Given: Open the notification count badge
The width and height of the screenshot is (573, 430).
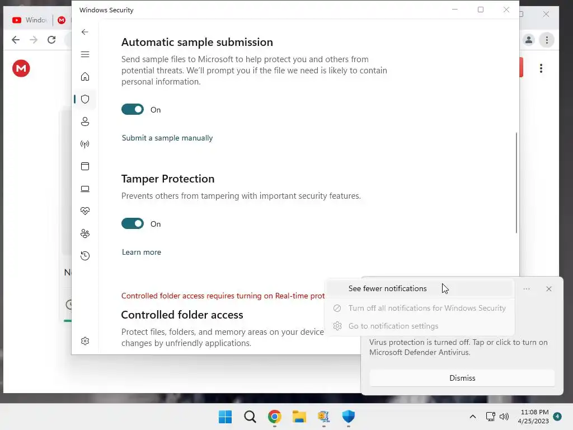Looking at the screenshot, I should tap(557, 416).
